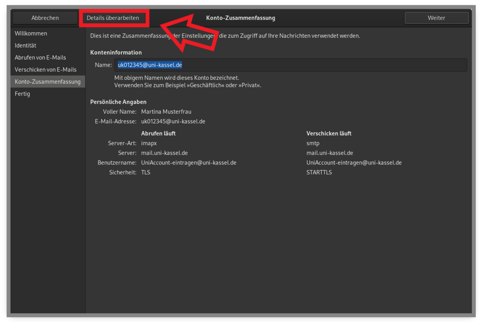Click the E-Mail-Adresse value under Persönliche Angaben
The height and width of the screenshot is (325, 482).
pos(173,121)
